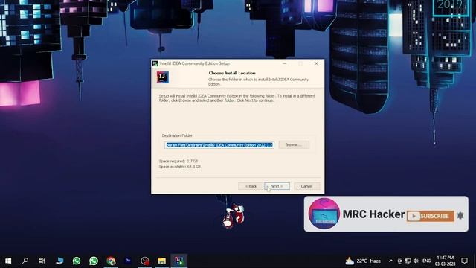Open the red circular app on taskbar
This screenshot has height=268, width=476.
145,261
